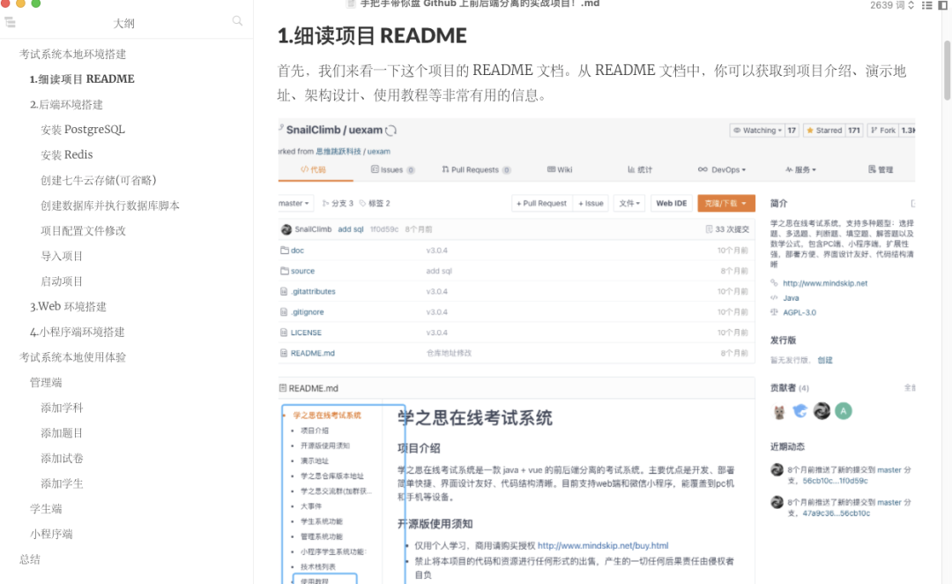Select the 代码 tab
The width and height of the screenshot is (952, 584).
313,169
